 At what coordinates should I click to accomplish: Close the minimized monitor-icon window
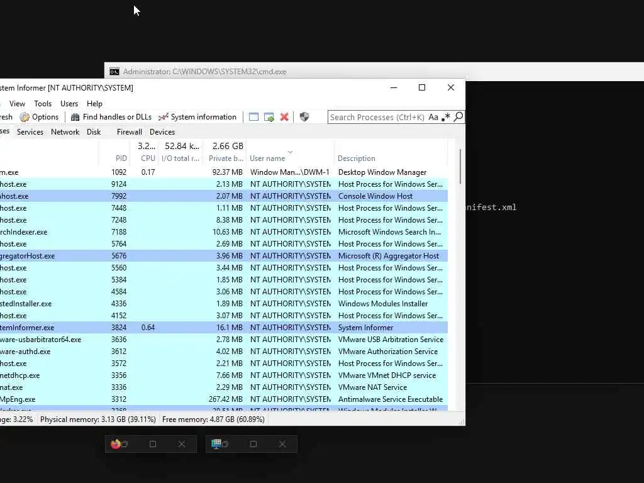(x=282, y=444)
